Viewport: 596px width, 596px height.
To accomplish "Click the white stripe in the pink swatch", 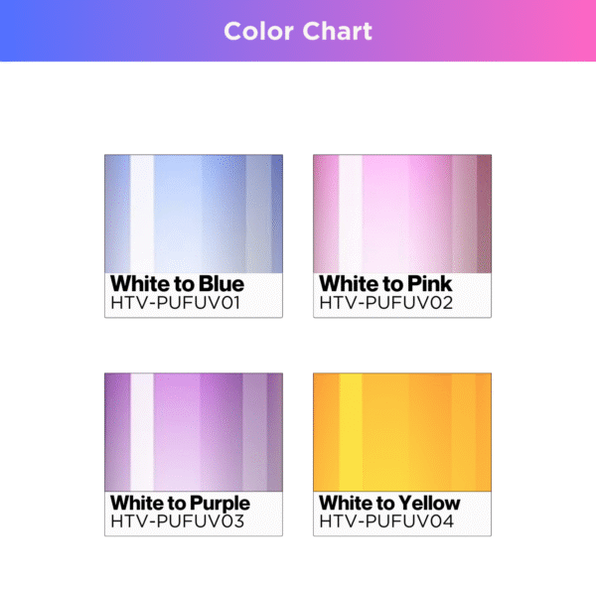I will pos(351,213).
